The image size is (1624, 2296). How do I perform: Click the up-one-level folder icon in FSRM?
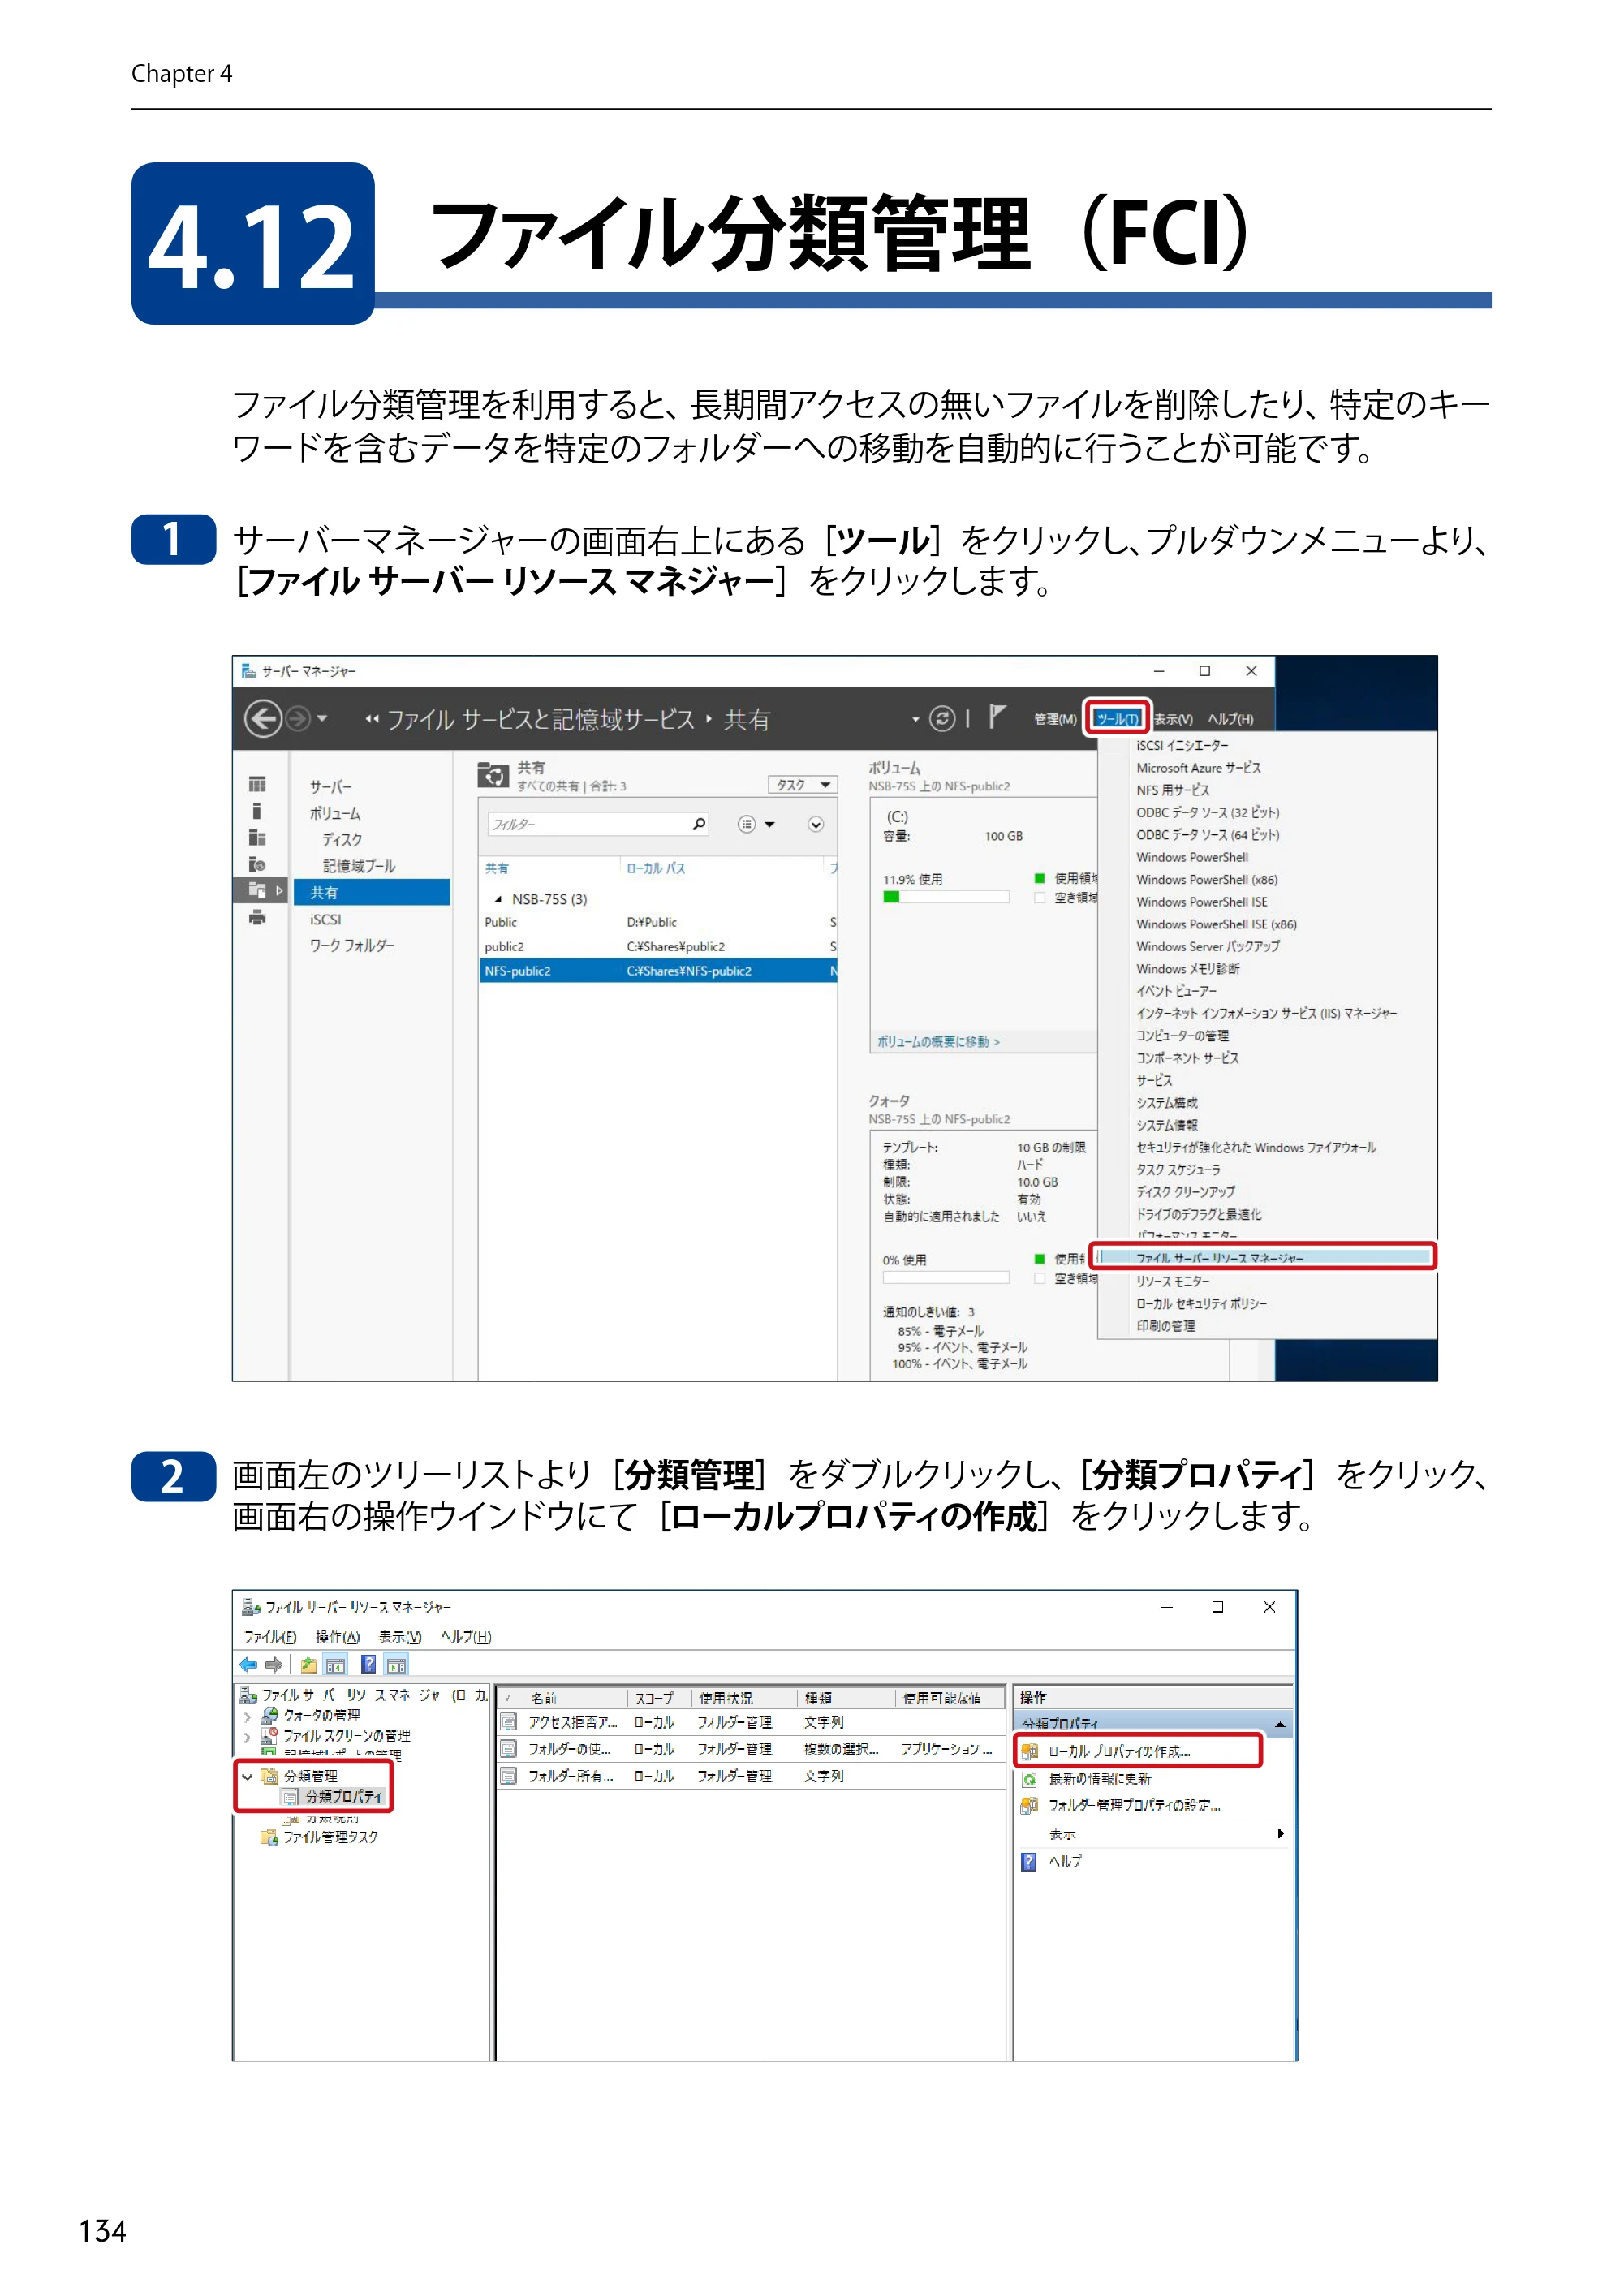[x=308, y=1664]
